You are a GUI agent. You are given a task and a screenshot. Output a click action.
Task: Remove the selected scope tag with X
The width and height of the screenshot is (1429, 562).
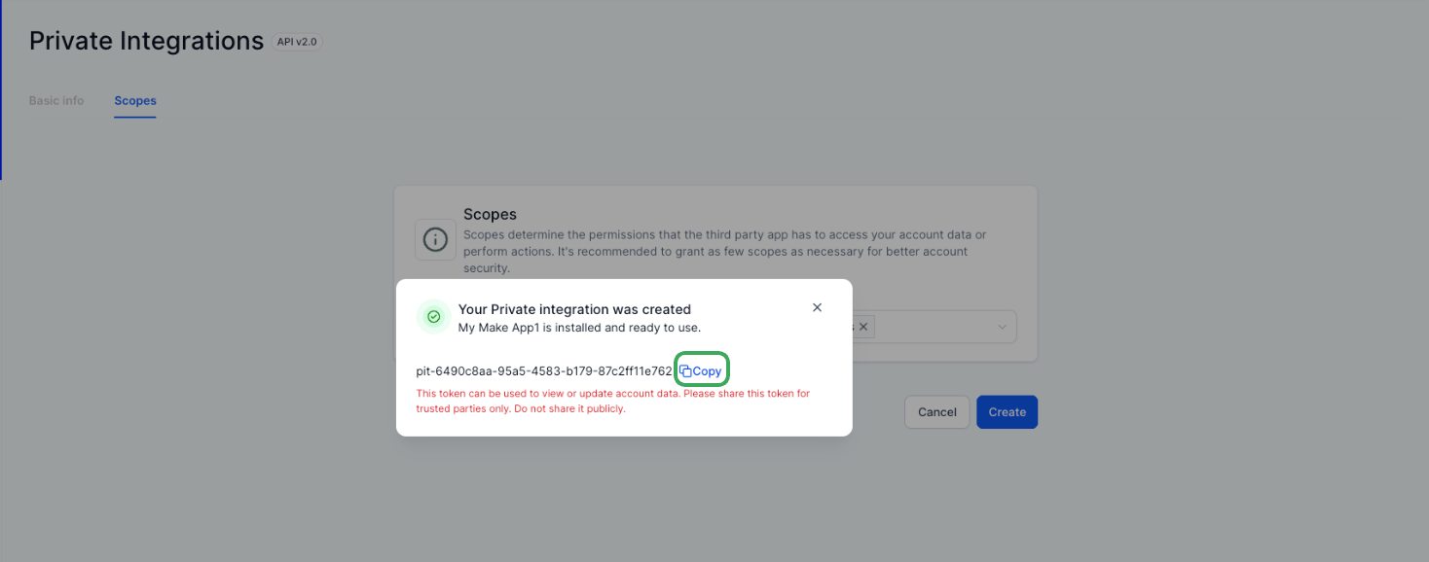[x=862, y=327]
